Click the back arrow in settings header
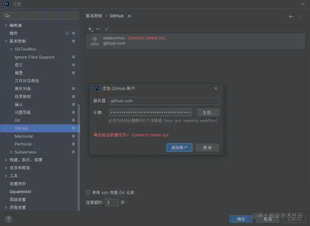This screenshot has height=226, width=310. (291, 16)
